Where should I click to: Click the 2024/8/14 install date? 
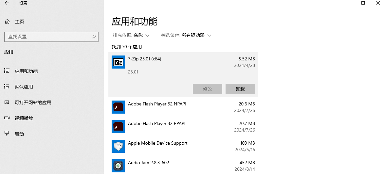245,169
